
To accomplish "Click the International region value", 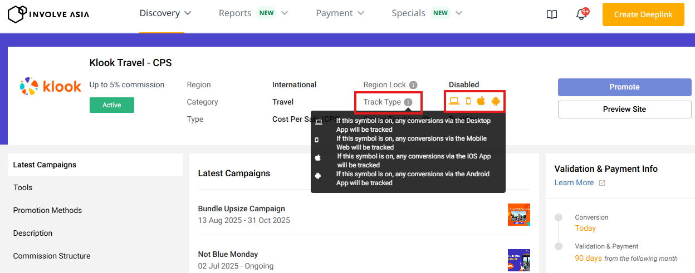I will point(295,85).
